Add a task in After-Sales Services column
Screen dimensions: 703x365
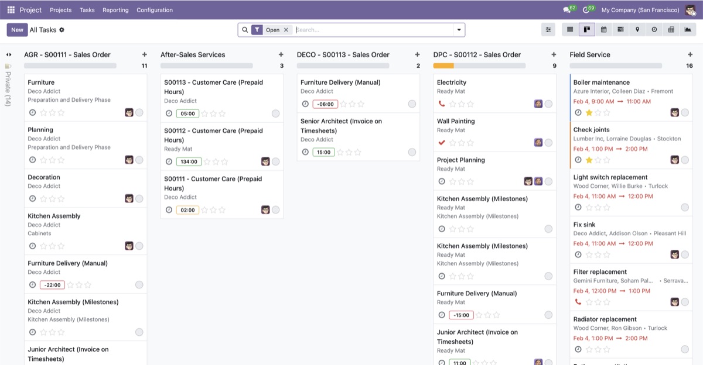point(281,54)
